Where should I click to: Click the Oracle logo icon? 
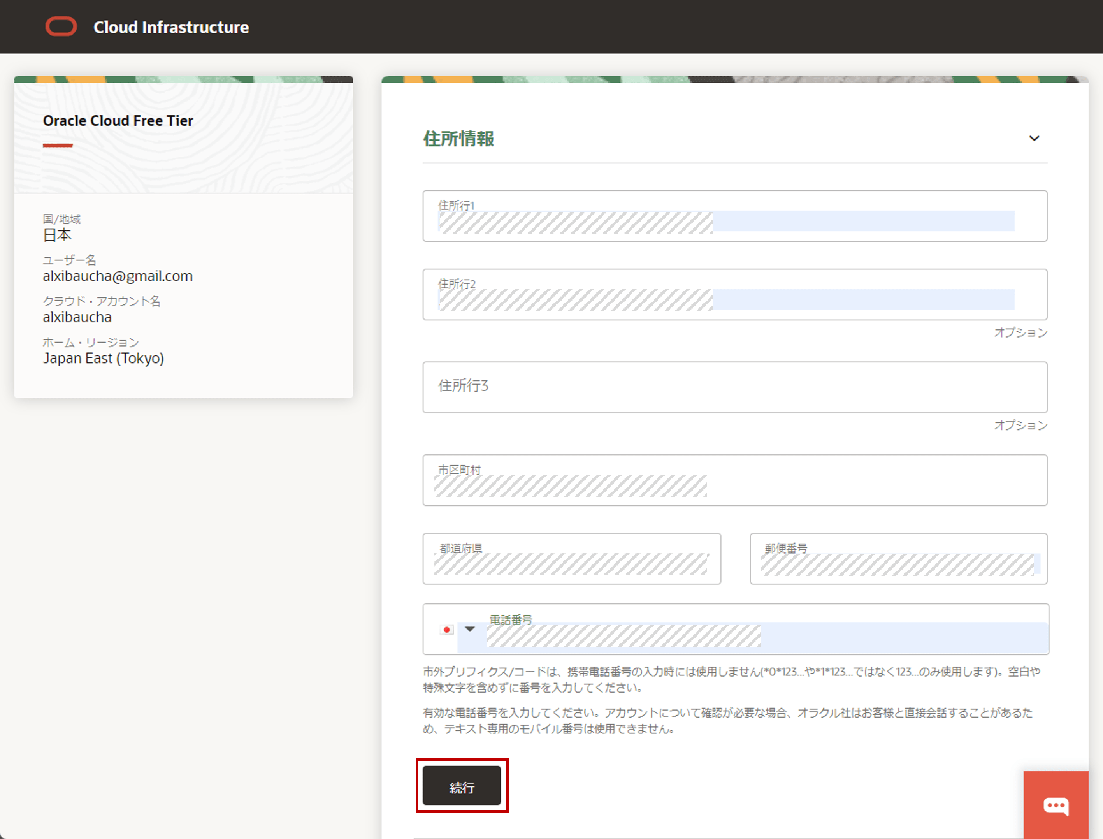click(61, 26)
